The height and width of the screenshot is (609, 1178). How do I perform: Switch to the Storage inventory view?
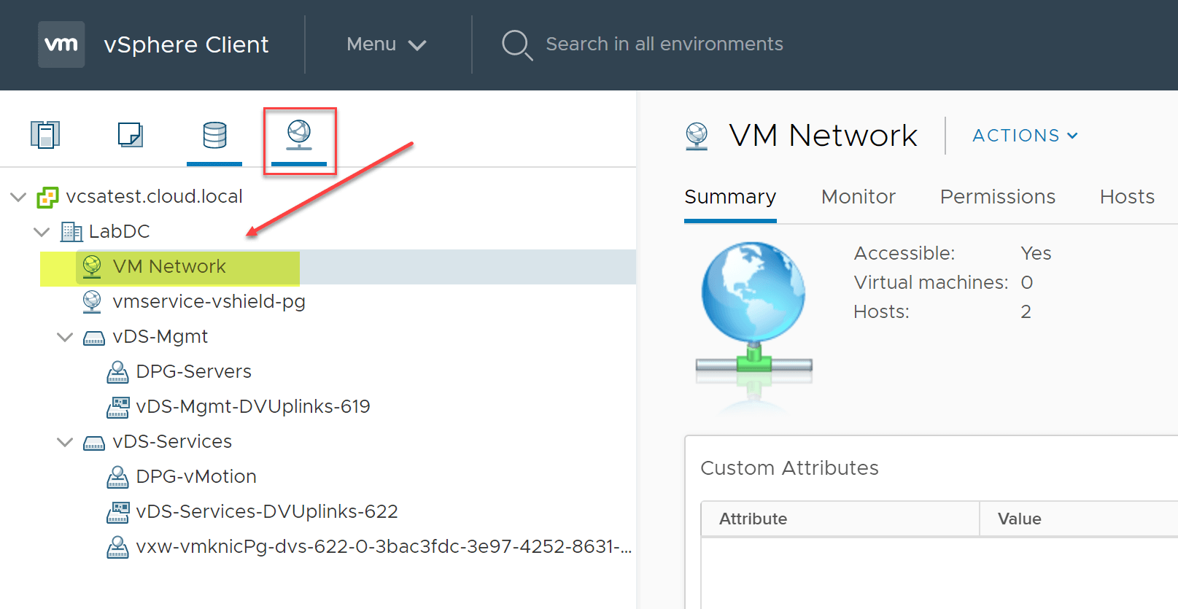[x=214, y=136]
